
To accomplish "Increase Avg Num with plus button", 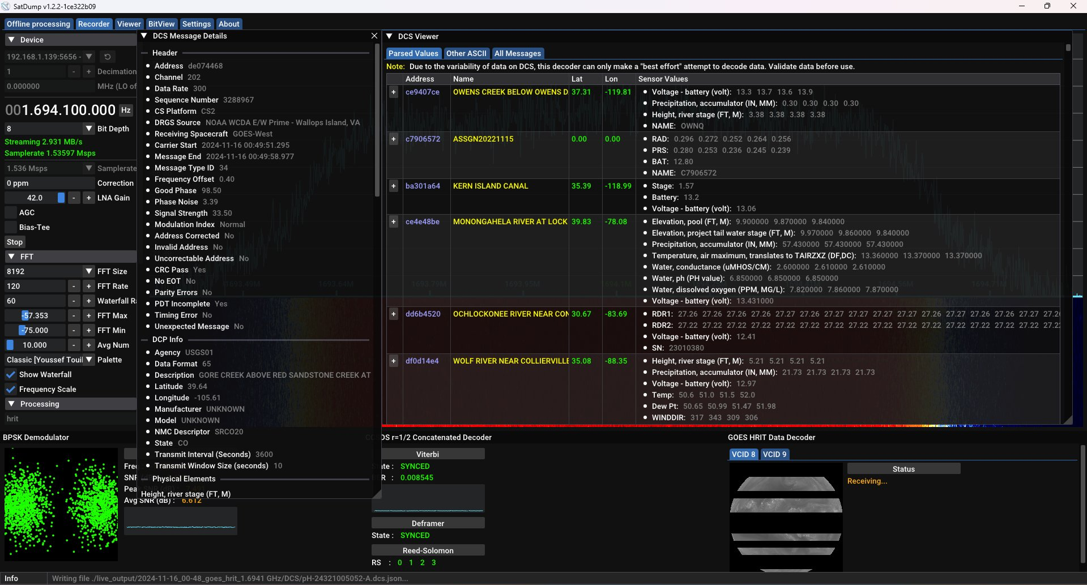I will (x=88, y=345).
